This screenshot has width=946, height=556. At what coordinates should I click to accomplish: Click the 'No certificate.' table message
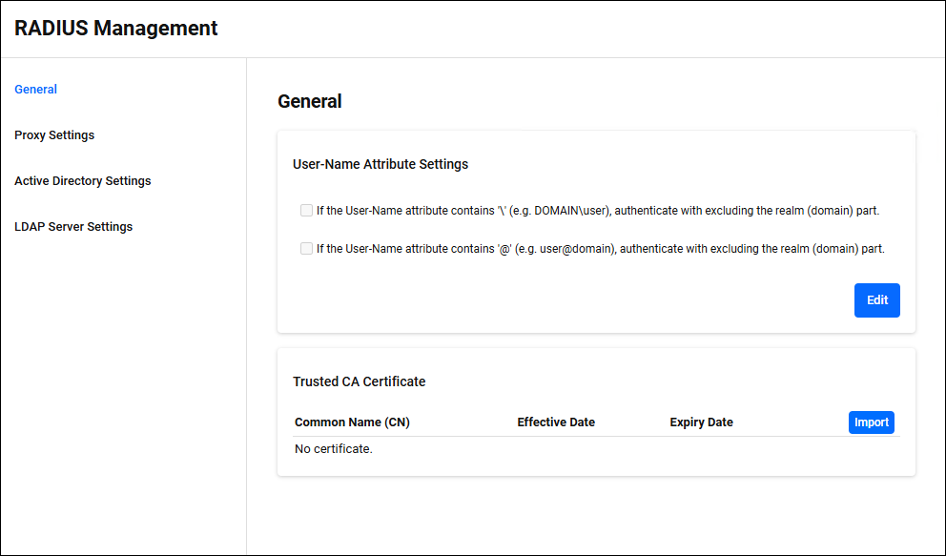333,449
